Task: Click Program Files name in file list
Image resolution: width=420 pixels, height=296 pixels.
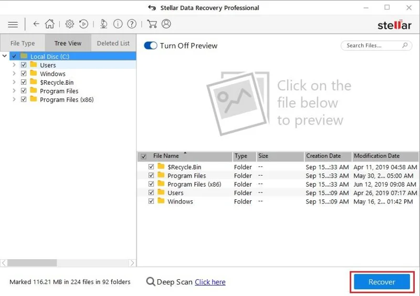Action: (187, 176)
